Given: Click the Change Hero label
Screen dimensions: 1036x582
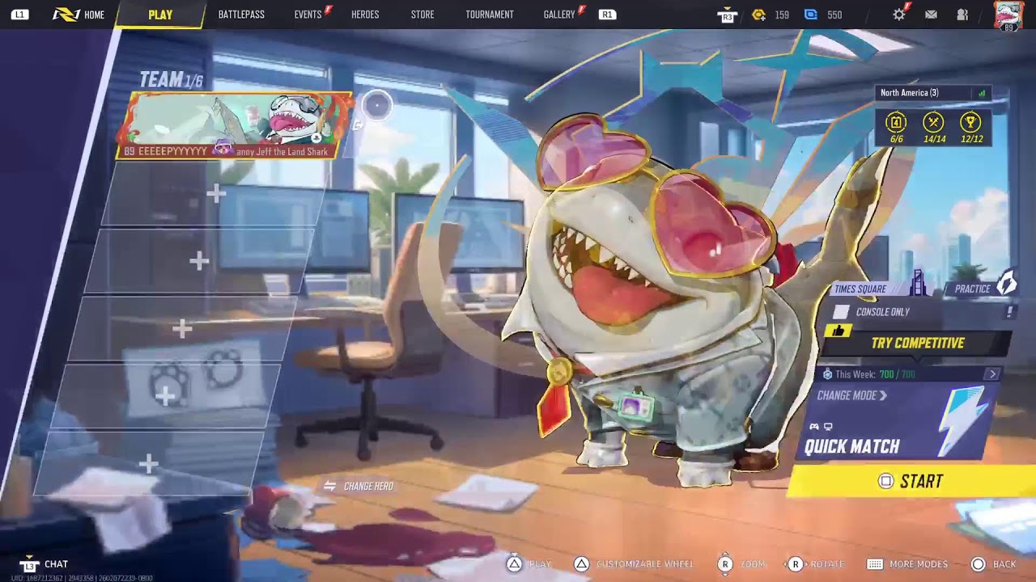Looking at the screenshot, I should click(x=368, y=486).
